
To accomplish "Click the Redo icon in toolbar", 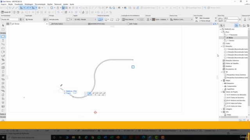I will 6,8.
